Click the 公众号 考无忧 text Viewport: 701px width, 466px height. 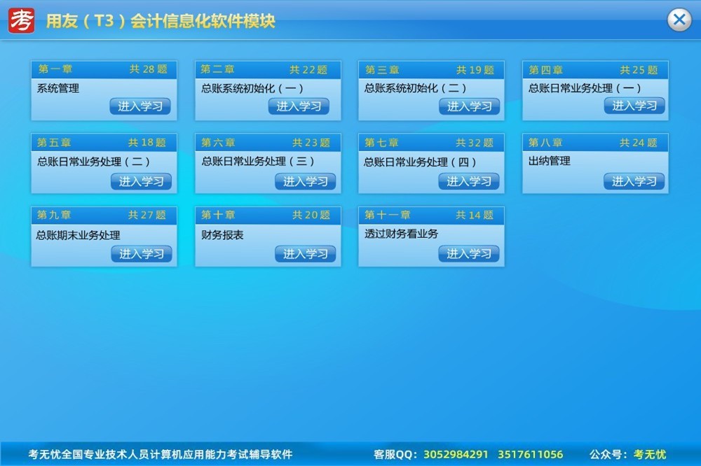click(x=627, y=454)
